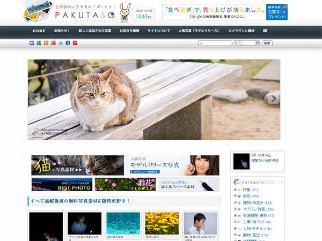
Task: Click the 検索 search button
Action: click(267, 43)
